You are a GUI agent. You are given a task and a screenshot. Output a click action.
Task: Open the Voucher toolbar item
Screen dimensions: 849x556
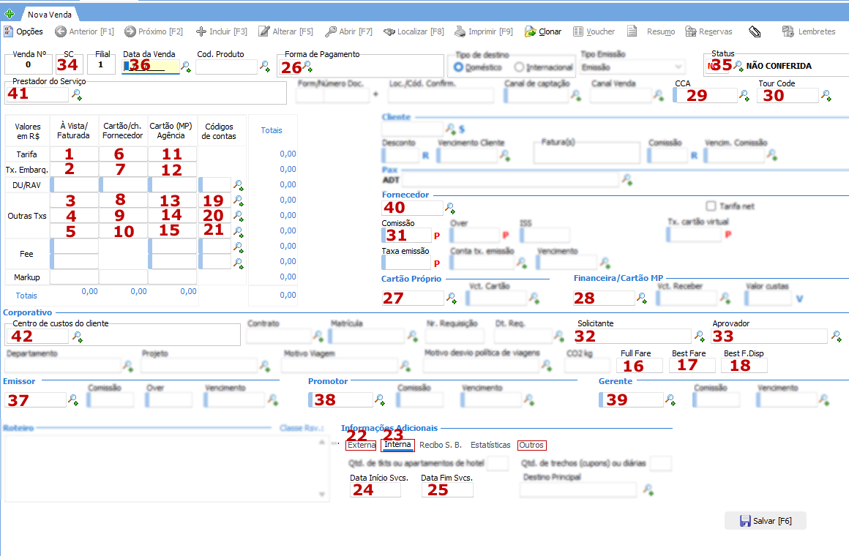point(594,31)
